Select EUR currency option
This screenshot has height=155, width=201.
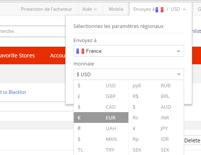point(101,117)
